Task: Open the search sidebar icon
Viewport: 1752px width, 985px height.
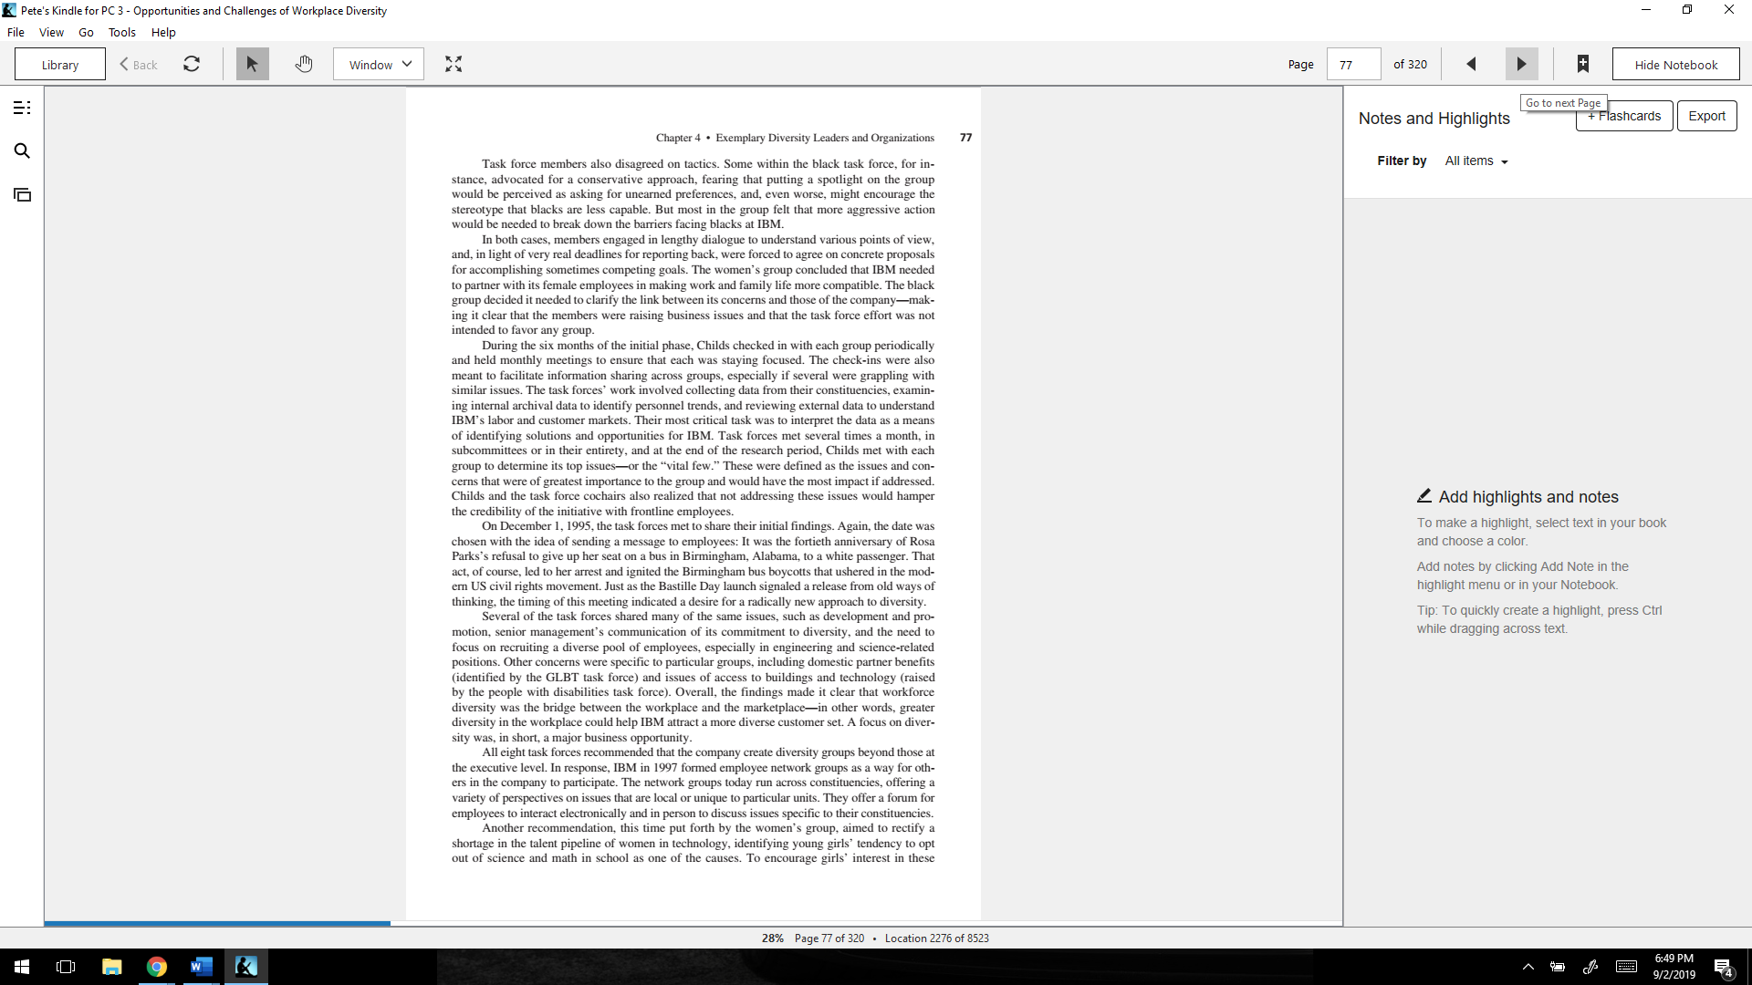Action: [23, 151]
